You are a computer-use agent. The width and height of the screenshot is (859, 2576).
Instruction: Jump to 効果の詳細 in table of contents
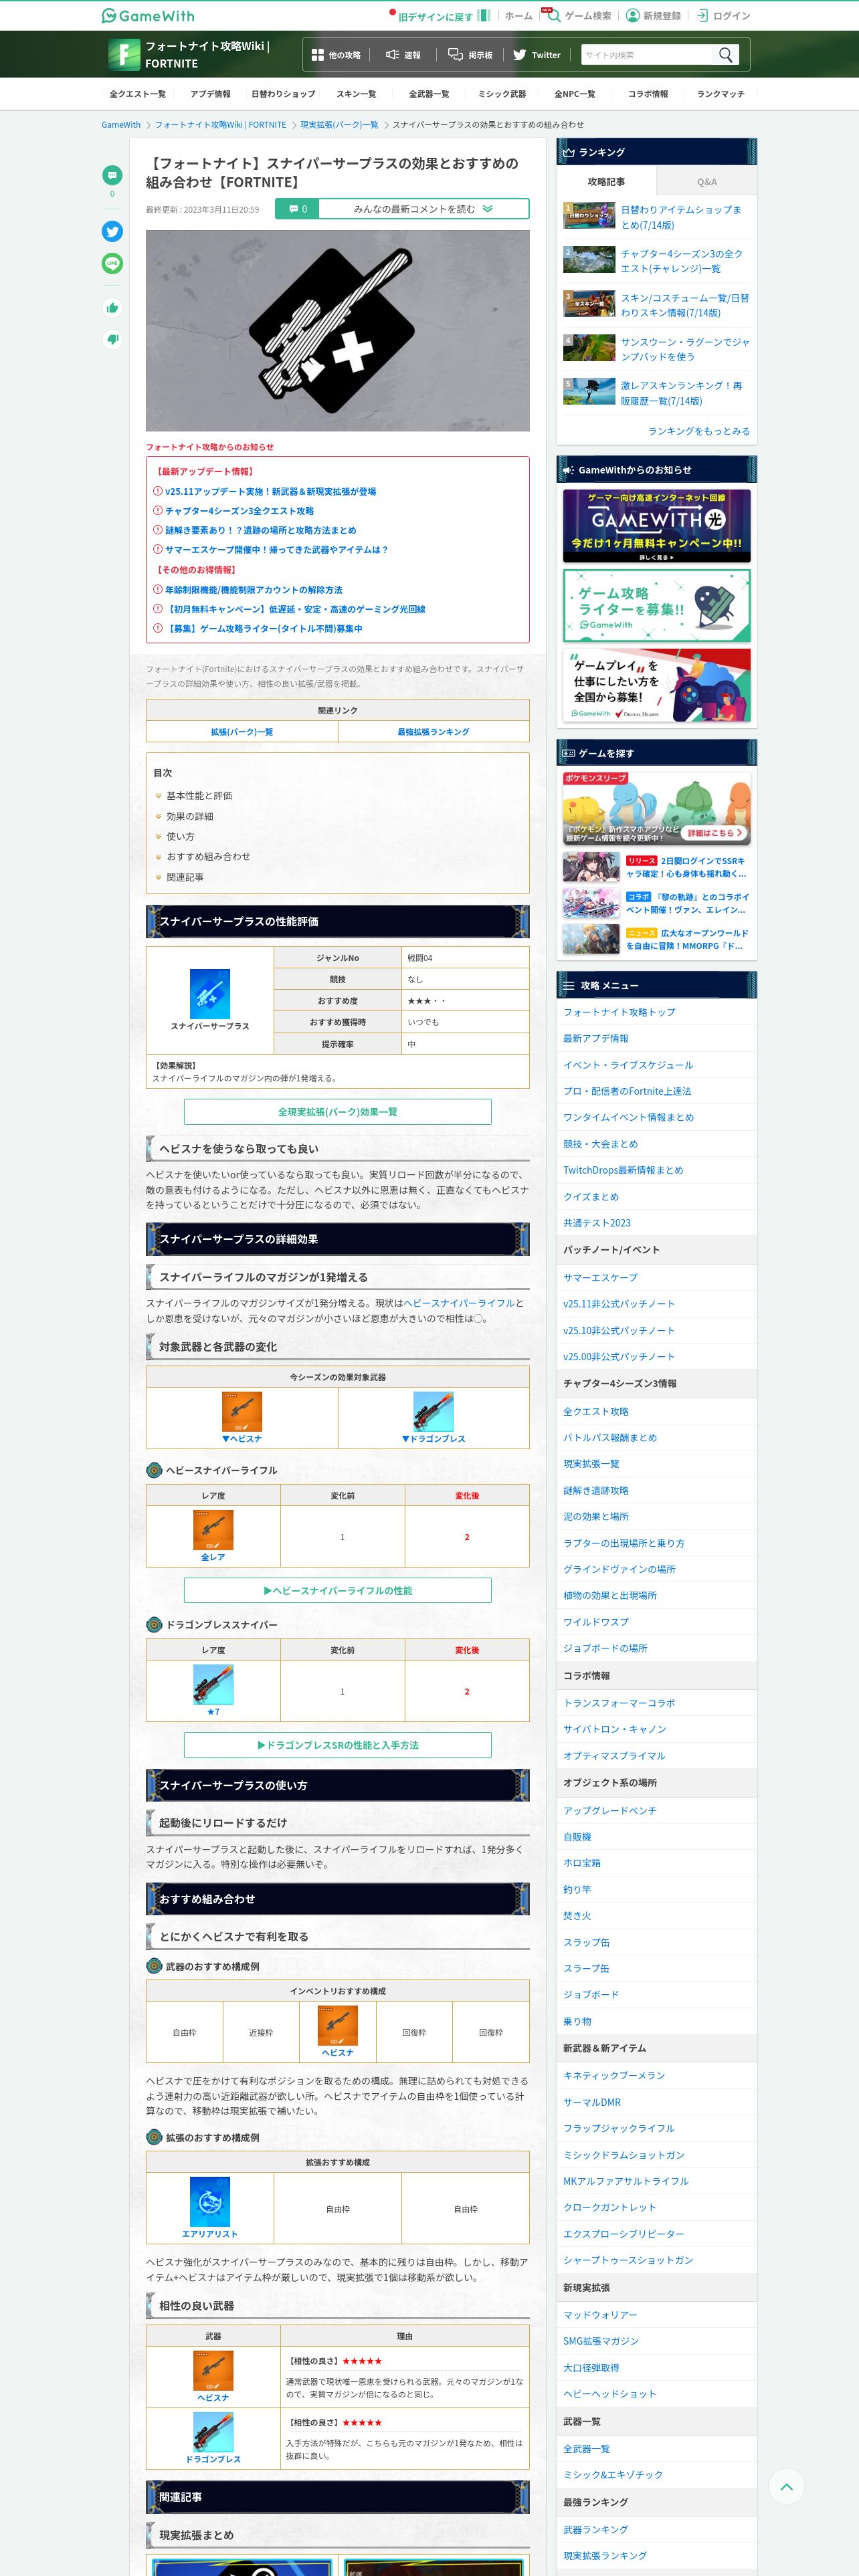click(189, 816)
